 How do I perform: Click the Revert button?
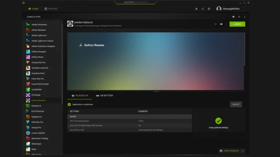(236, 104)
